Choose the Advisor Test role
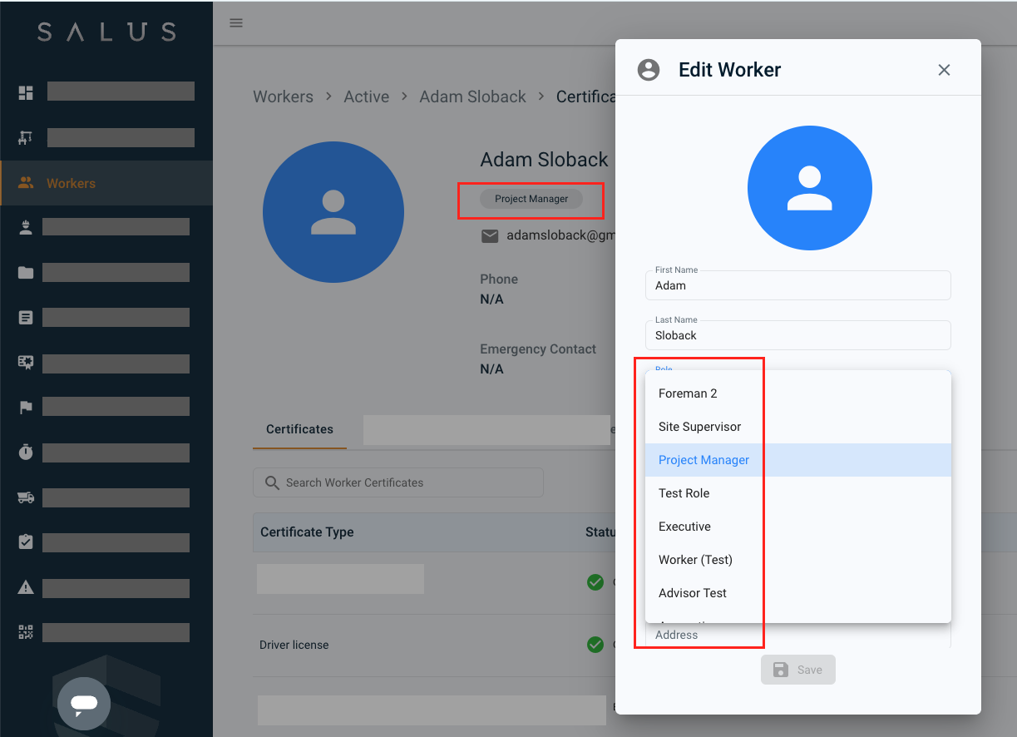The image size is (1017, 737). click(692, 593)
